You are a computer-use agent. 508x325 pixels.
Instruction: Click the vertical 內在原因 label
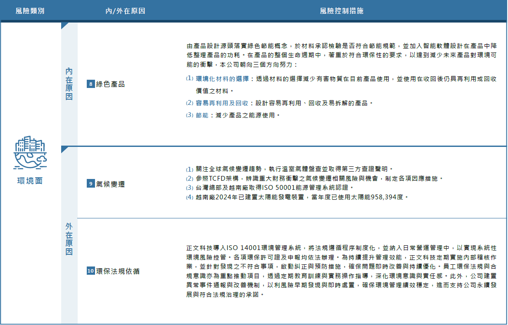tap(69, 84)
